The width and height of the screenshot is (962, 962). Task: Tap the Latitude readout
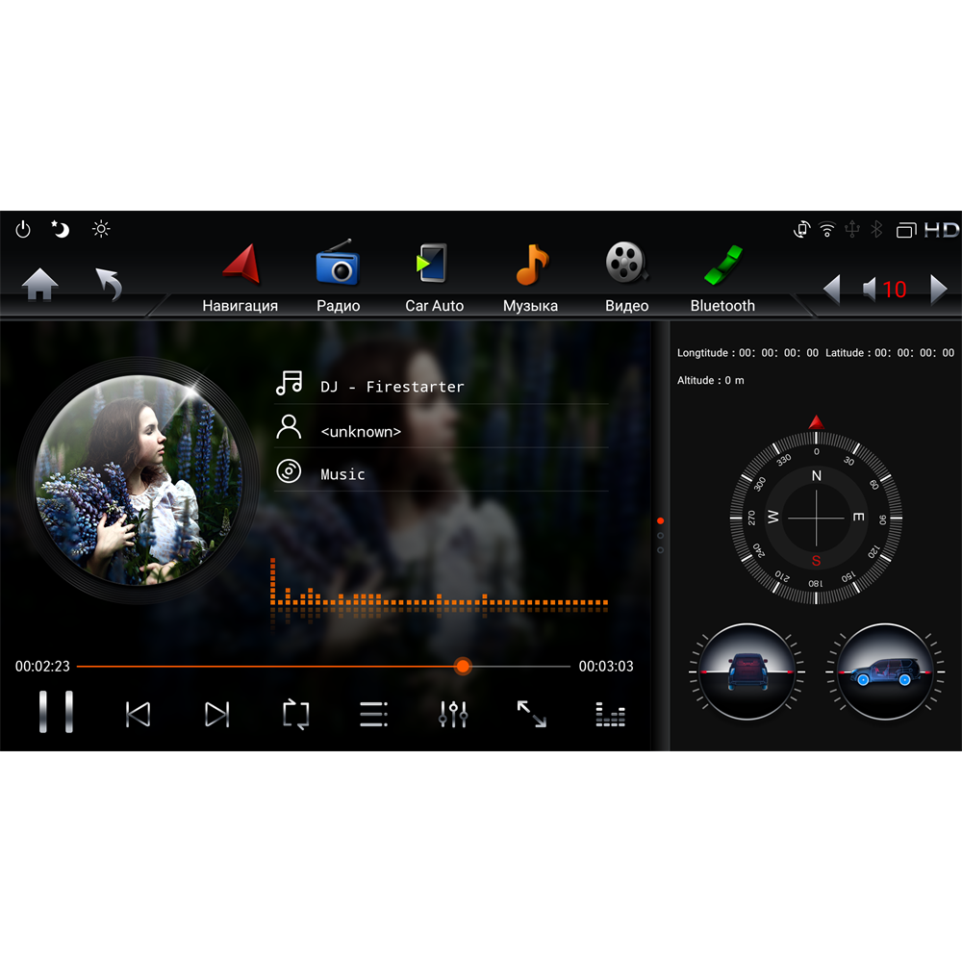(x=890, y=353)
